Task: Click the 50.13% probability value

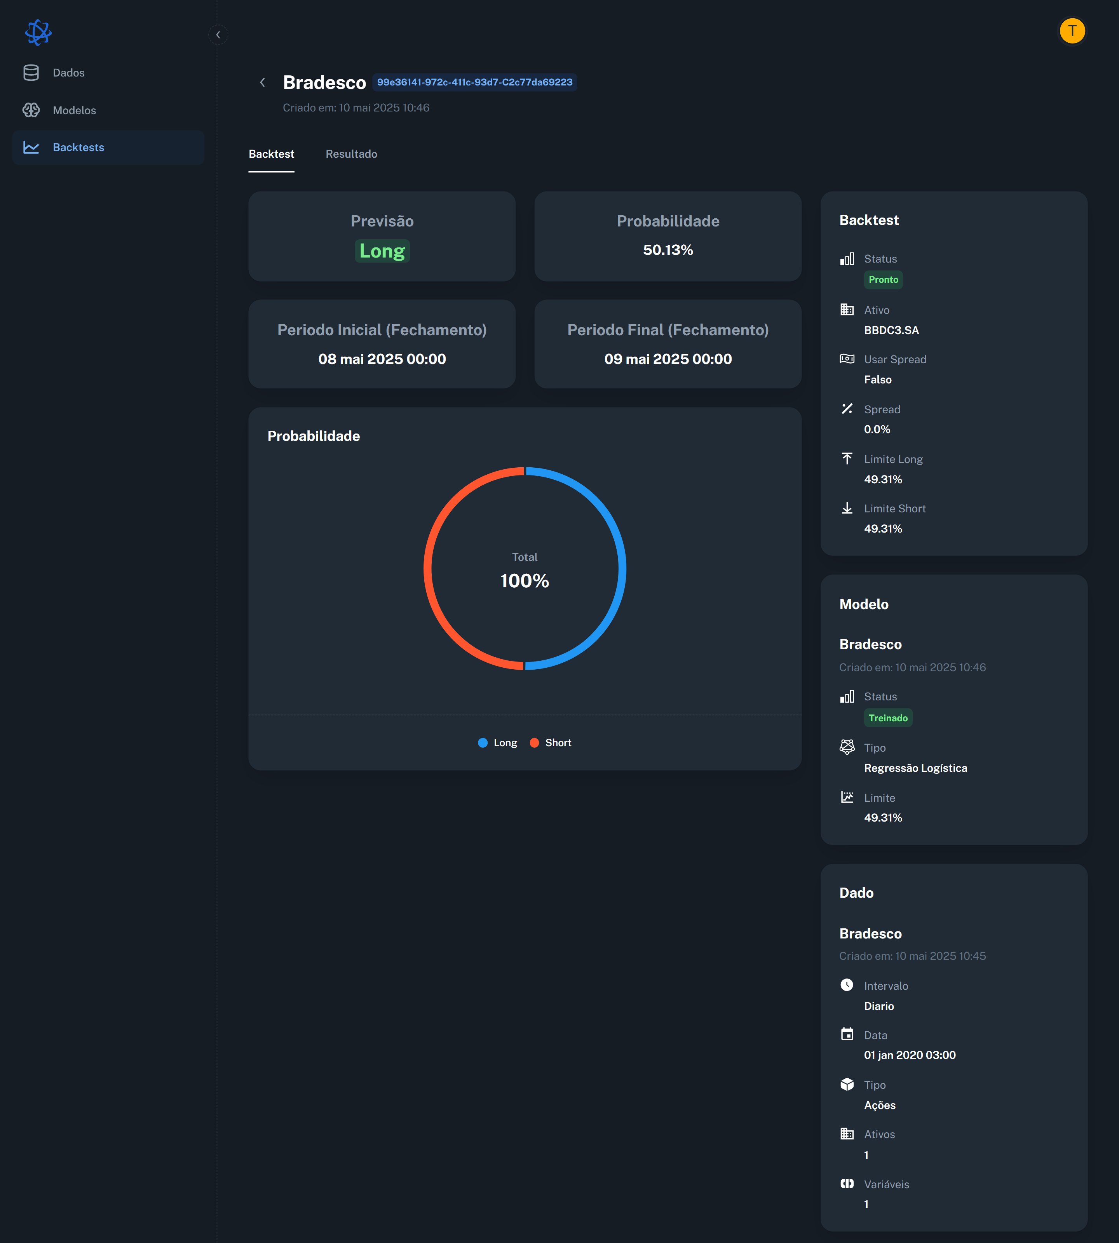Action: (668, 250)
